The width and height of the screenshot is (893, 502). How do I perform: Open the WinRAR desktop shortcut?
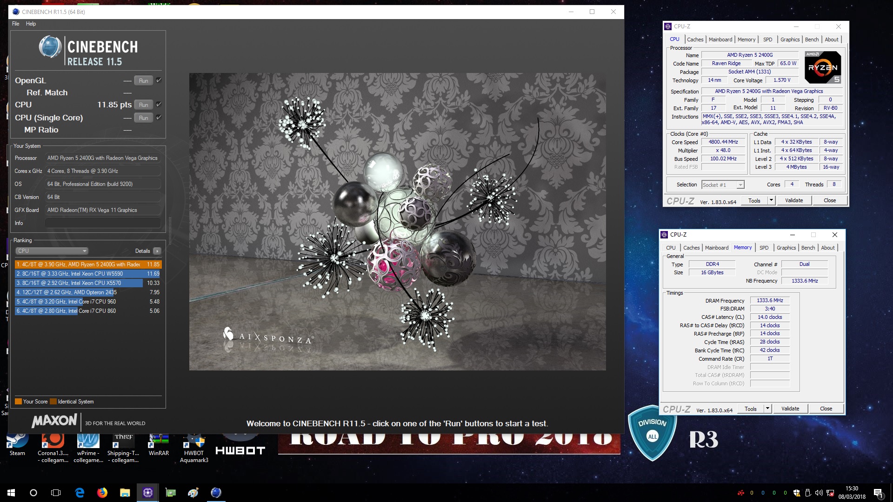159,444
